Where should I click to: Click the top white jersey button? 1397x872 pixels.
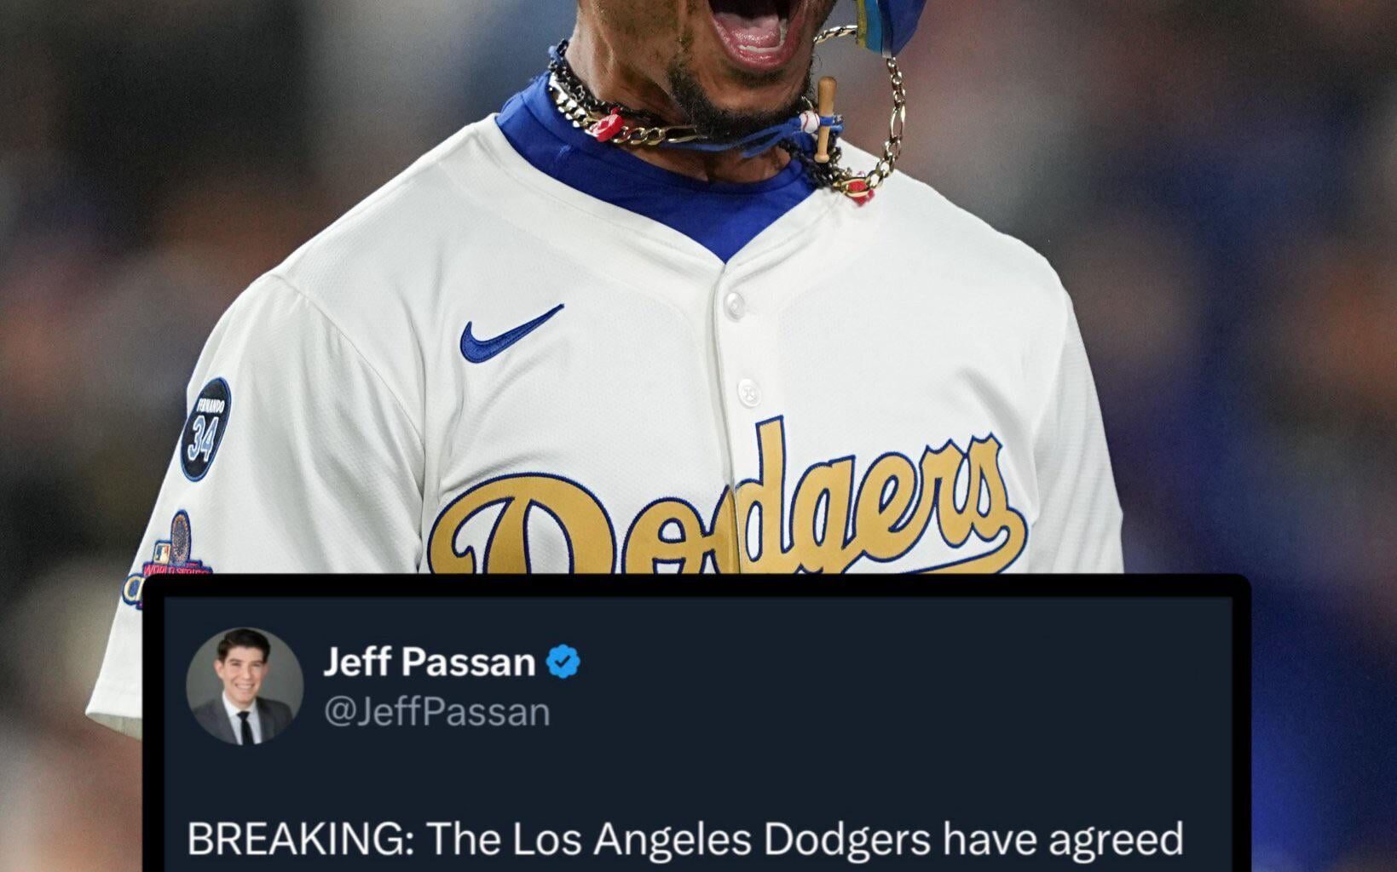734,305
